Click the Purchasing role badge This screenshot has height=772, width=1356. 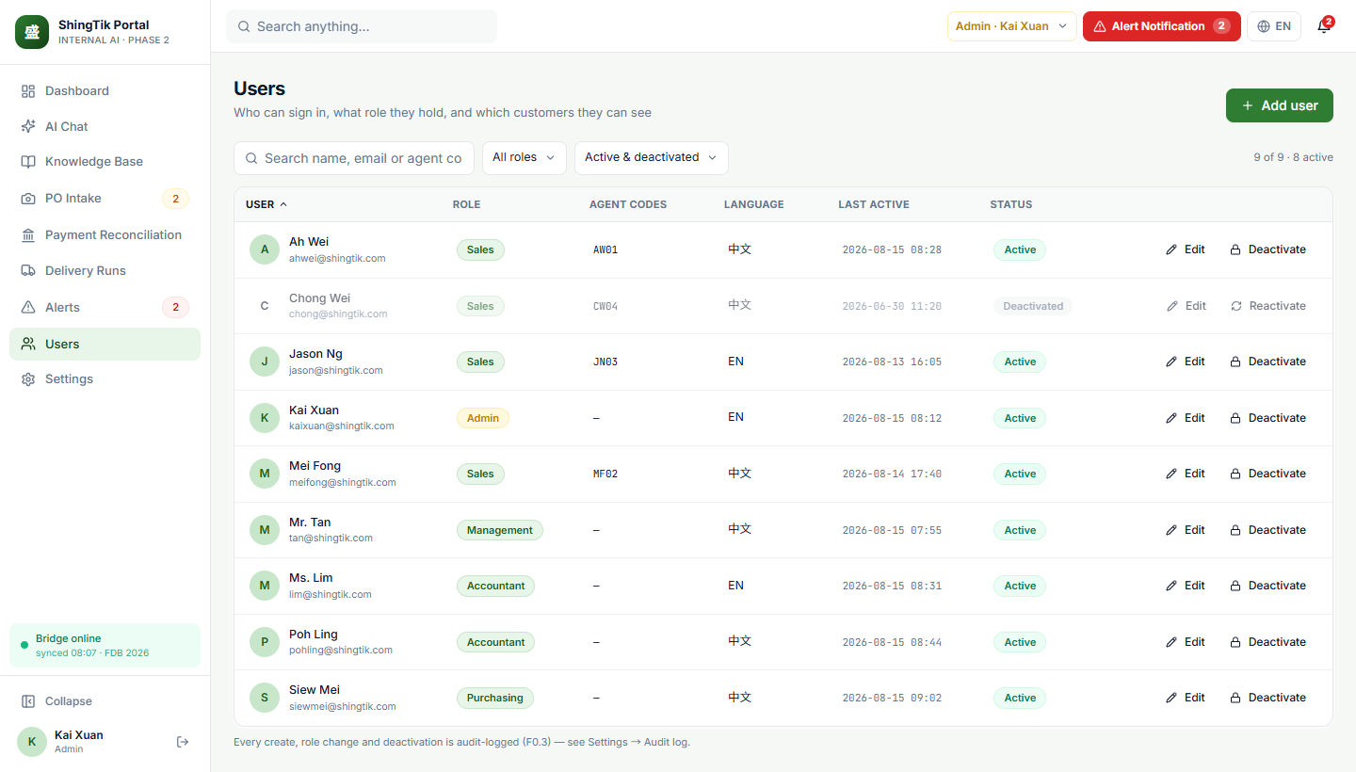[x=495, y=698]
